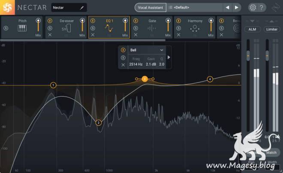
Task: Adjust the De-esser Mix slider
Action: pos(82,26)
